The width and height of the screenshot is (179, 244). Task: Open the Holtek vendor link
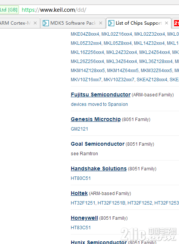[x=79, y=193]
